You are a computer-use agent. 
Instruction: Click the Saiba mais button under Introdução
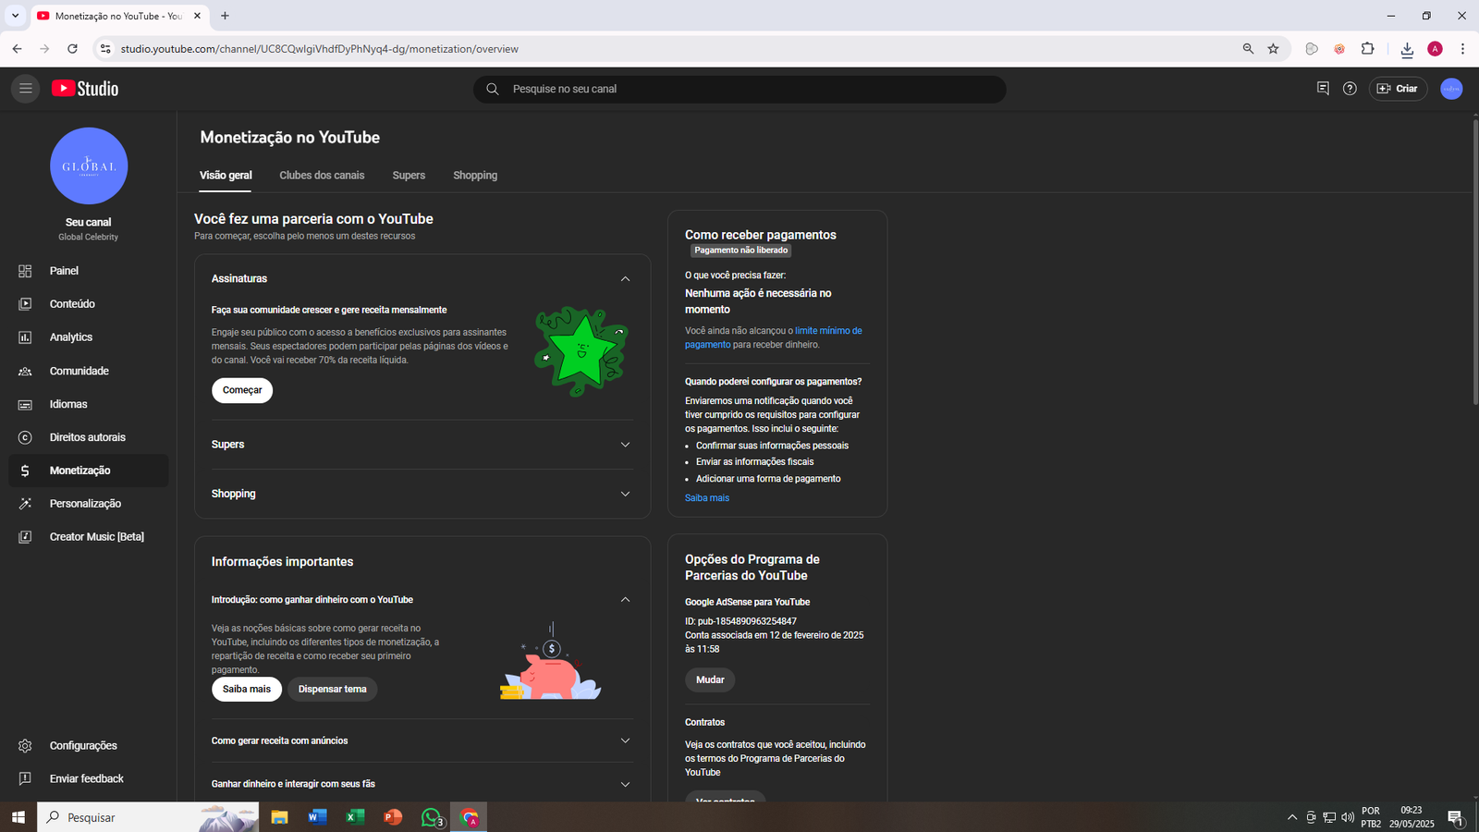pyautogui.click(x=247, y=689)
